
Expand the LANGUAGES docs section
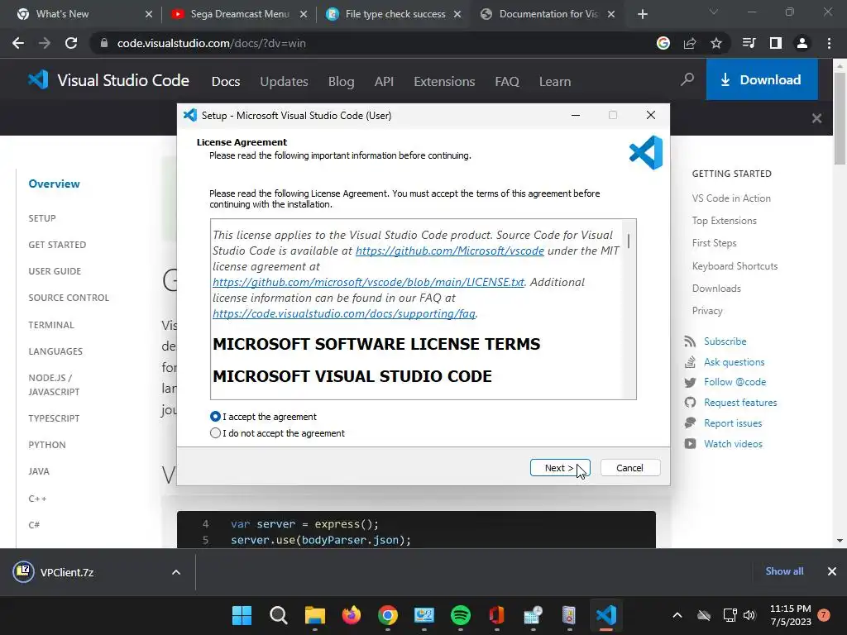tap(55, 351)
